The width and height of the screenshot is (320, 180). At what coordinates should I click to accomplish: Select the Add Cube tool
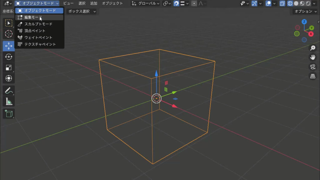coord(8,114)
